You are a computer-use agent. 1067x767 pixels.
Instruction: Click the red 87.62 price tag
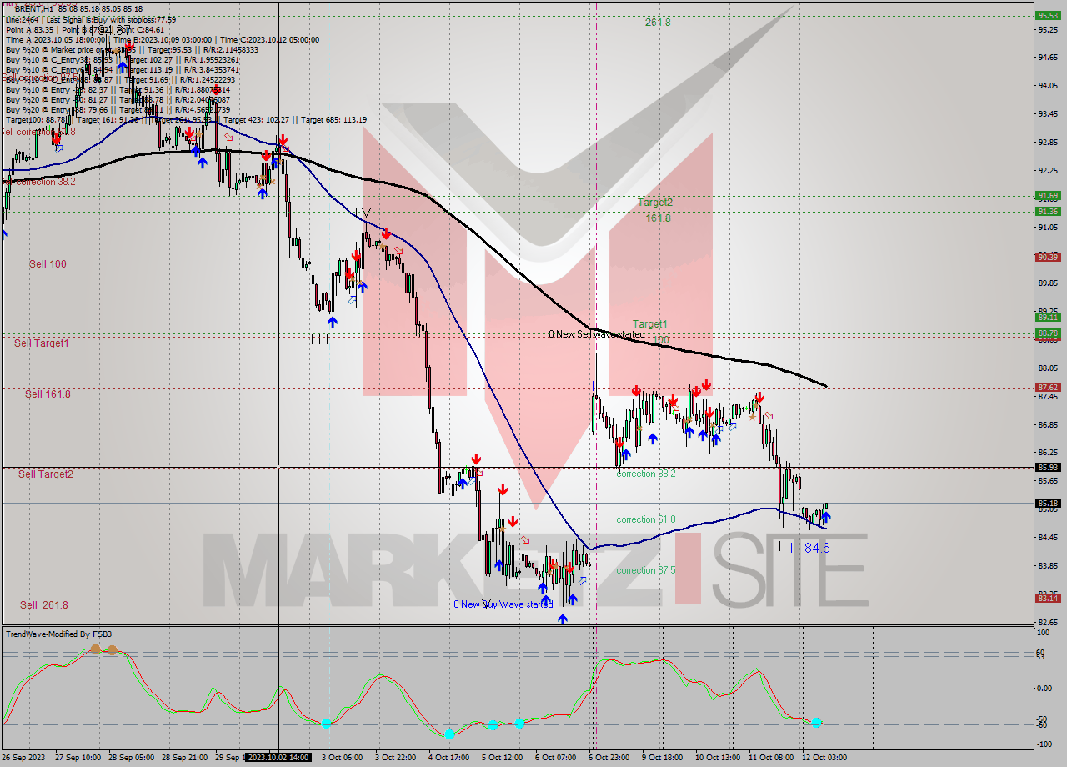(1048, 387)
